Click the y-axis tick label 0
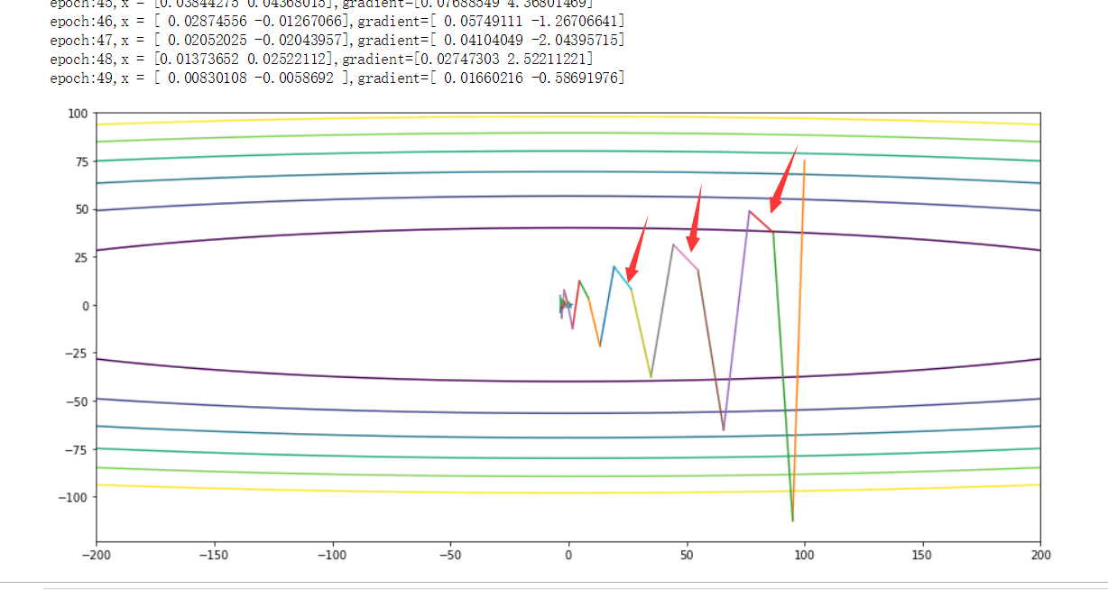1108x590 pixels. pyautogui.click(x=85, y=306)
